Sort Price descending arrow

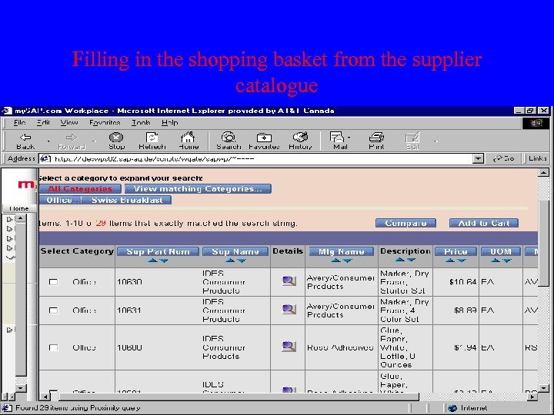pyautogui.click(x=461, y=261)
